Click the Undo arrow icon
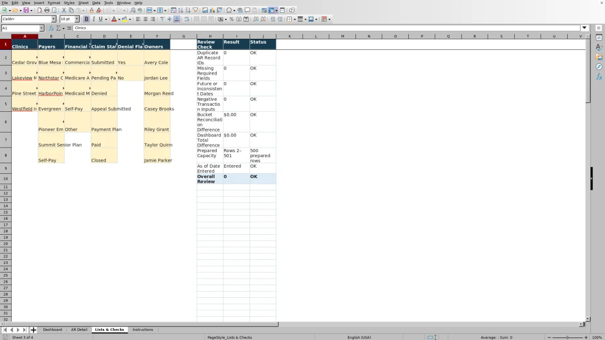Image resolution: width=605 pixels, height=340 pixels. [x=108, y=10]
